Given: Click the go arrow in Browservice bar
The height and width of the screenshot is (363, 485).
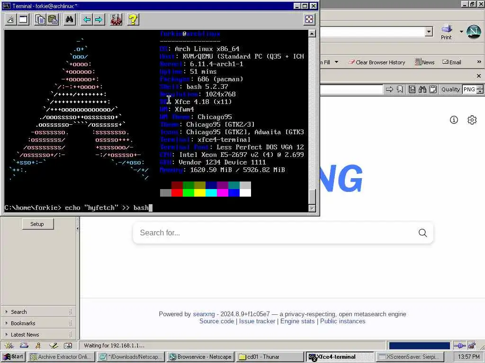Looking at the screenshot, I should (x=389, y=89).
